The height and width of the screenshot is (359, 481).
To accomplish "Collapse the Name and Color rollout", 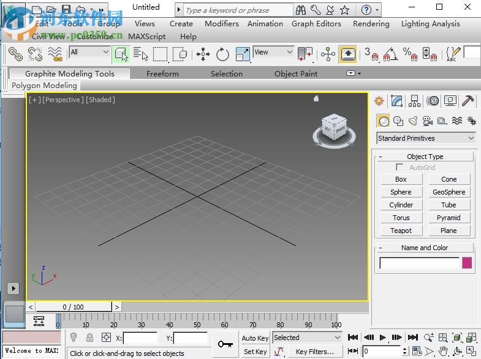I will tap(425, 248).
